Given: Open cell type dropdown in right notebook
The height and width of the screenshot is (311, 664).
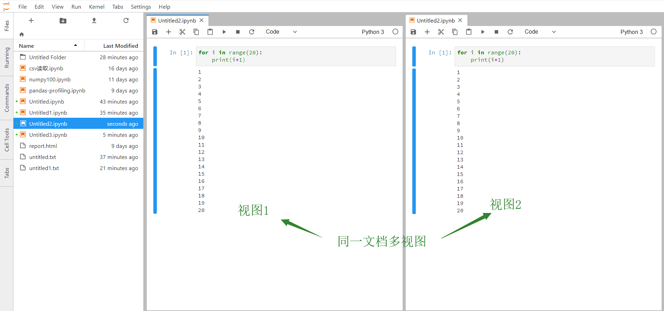Looking at the screenshot, I should 540,32.
